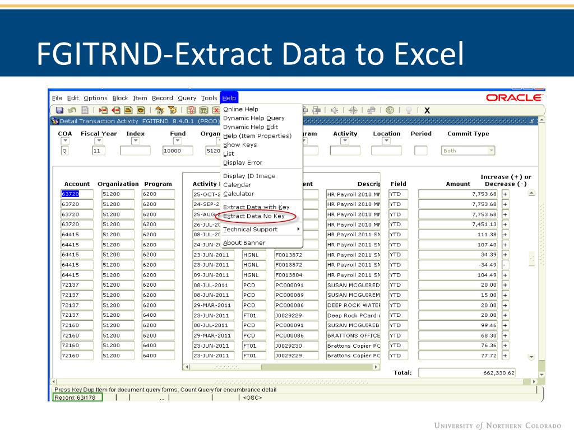
Task: Click the Save toolbar icon
Action: click(x=59, y=110)
